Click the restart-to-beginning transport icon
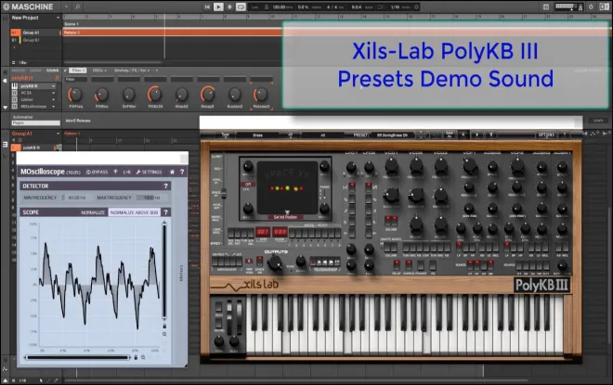Viewport: 613px width, 385px height. [x=207, y=6]
